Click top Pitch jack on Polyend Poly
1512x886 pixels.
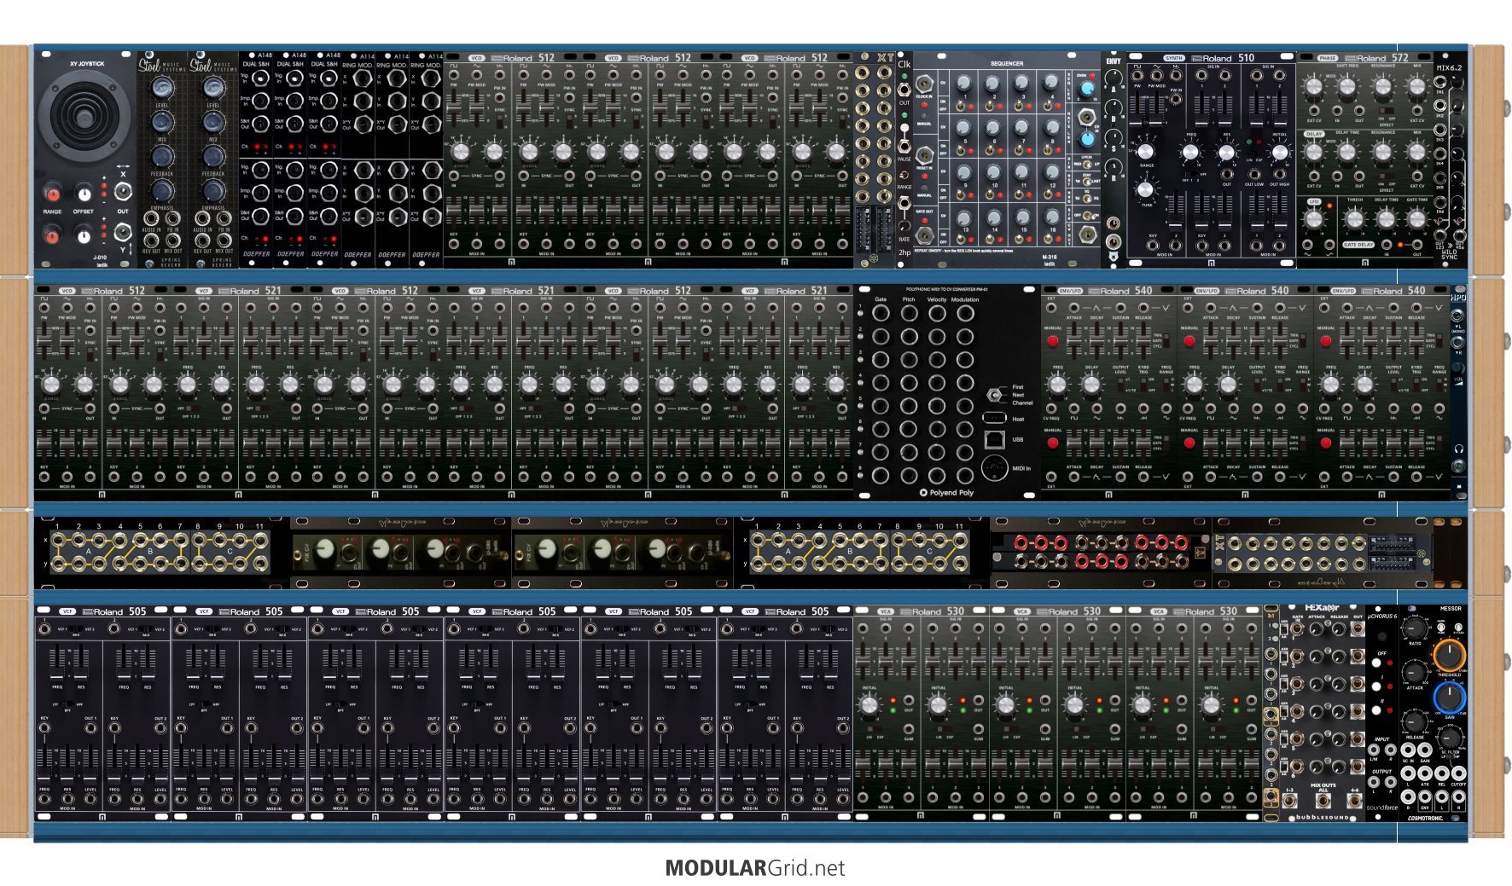tap(910, 313)
